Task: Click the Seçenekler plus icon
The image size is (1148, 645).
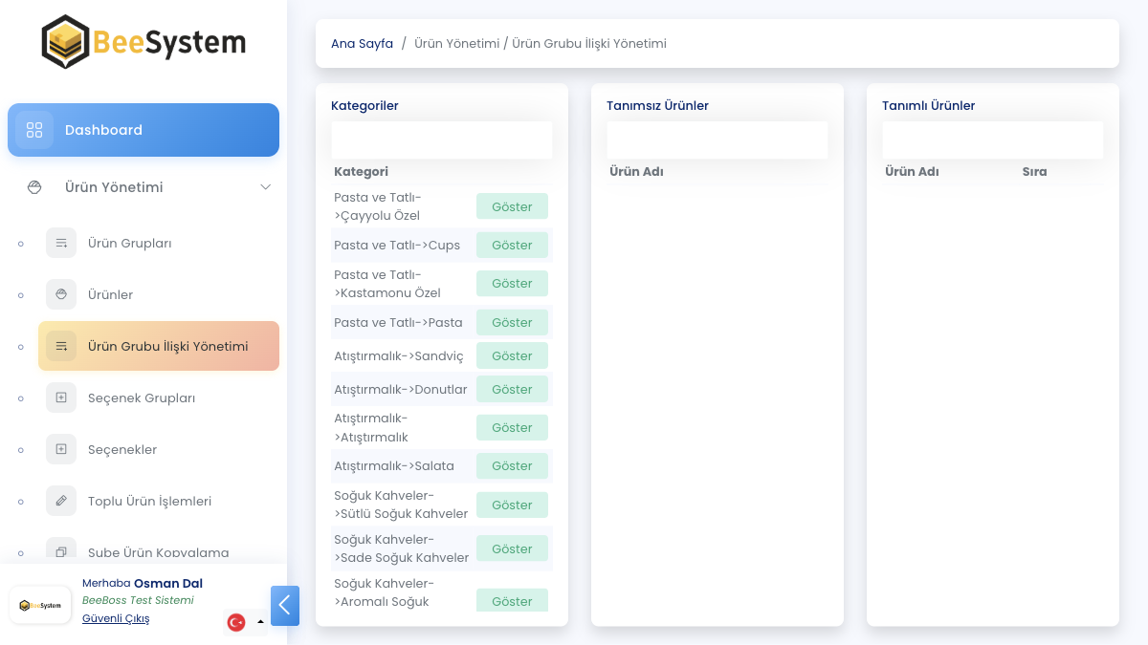Action: point(61,449)
